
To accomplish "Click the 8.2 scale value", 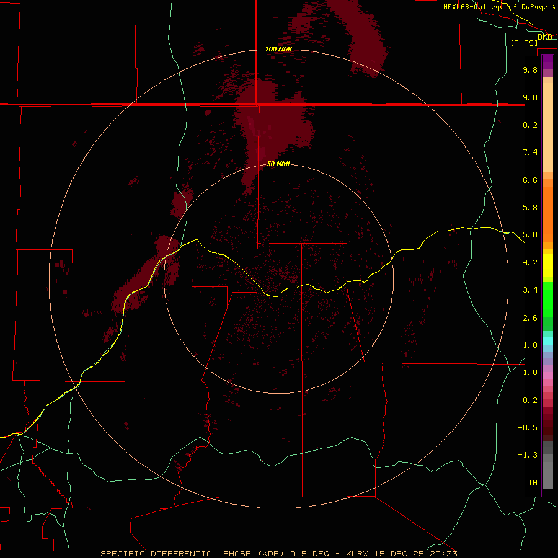I will (x=530, y=125).
